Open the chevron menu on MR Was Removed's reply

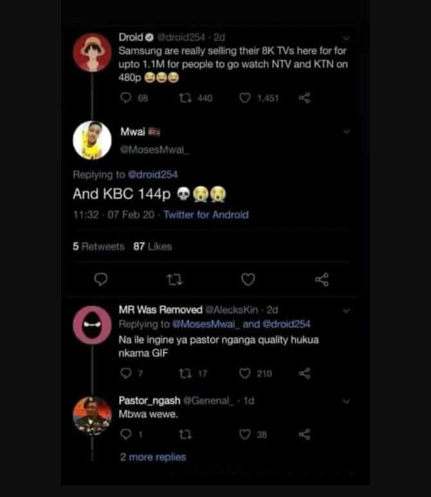(x=347, y=310)
